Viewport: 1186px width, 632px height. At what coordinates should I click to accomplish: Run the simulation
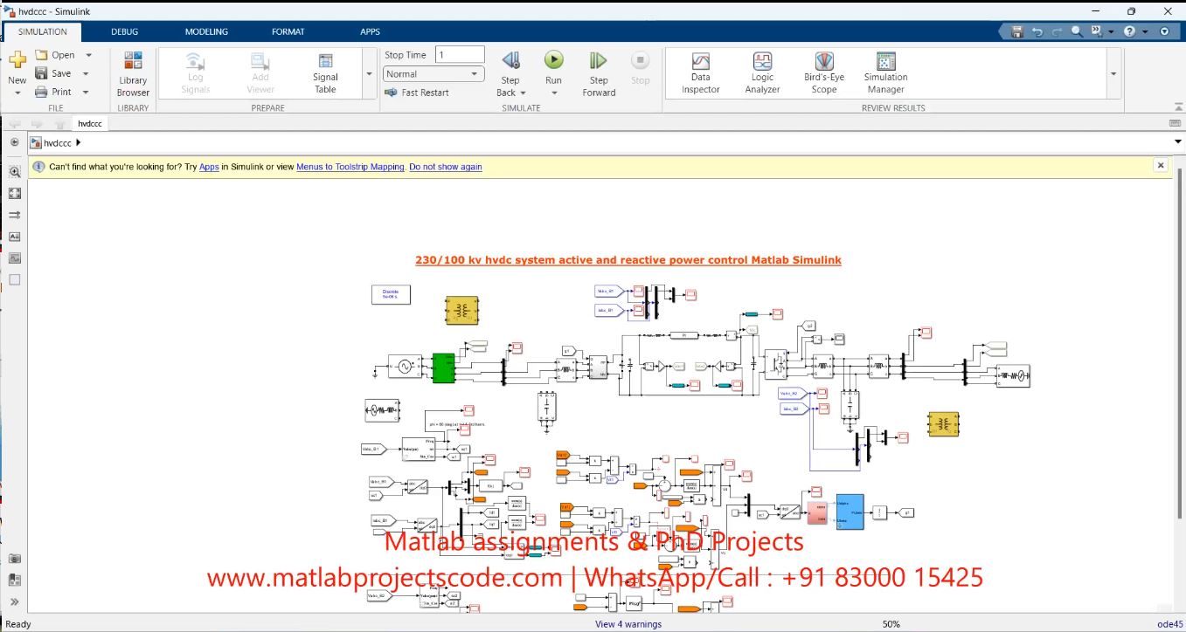[x=554, y=60]
